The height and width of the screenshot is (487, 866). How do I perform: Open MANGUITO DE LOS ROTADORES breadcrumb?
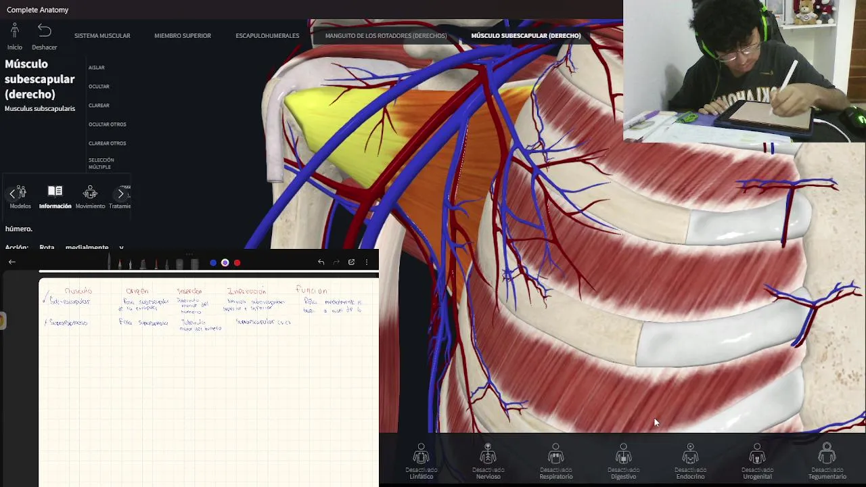(386, 36)
